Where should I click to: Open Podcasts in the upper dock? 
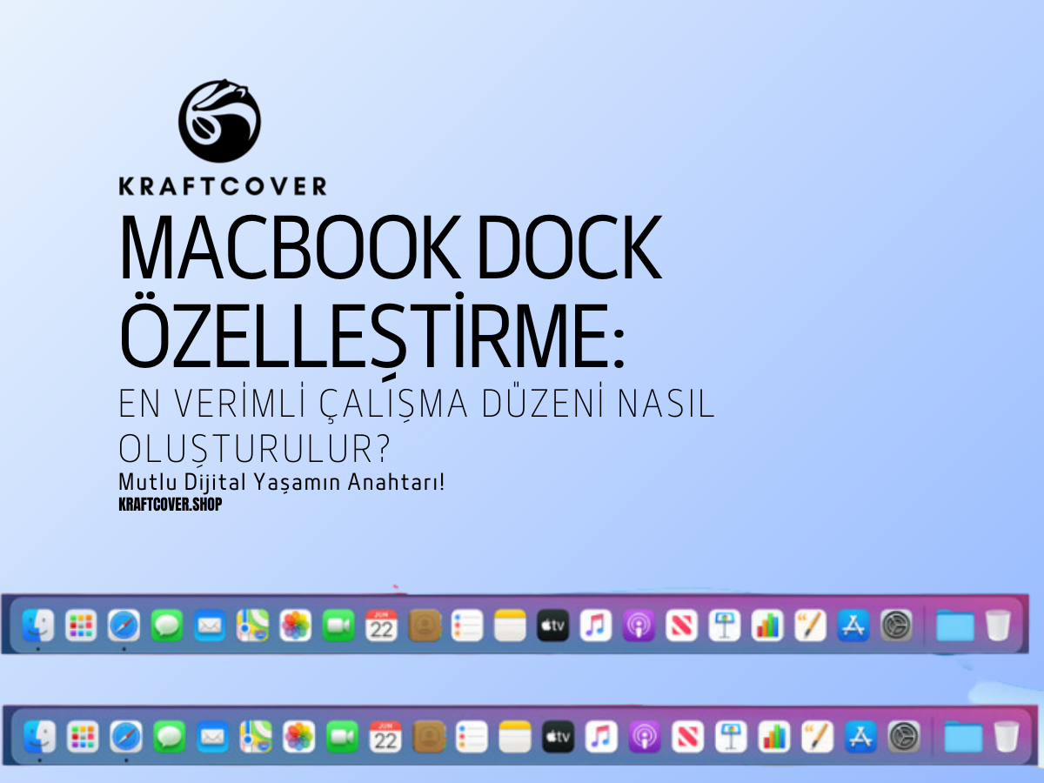click(639, 626)
